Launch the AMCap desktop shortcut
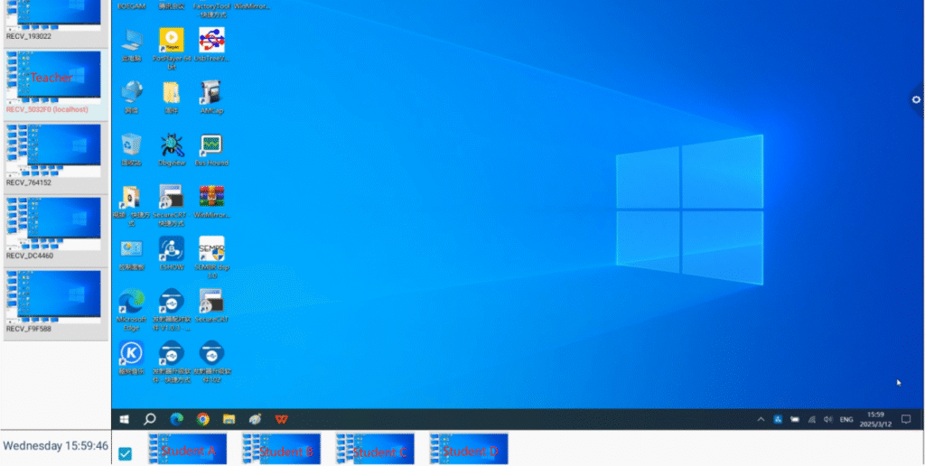 [210, 93]
